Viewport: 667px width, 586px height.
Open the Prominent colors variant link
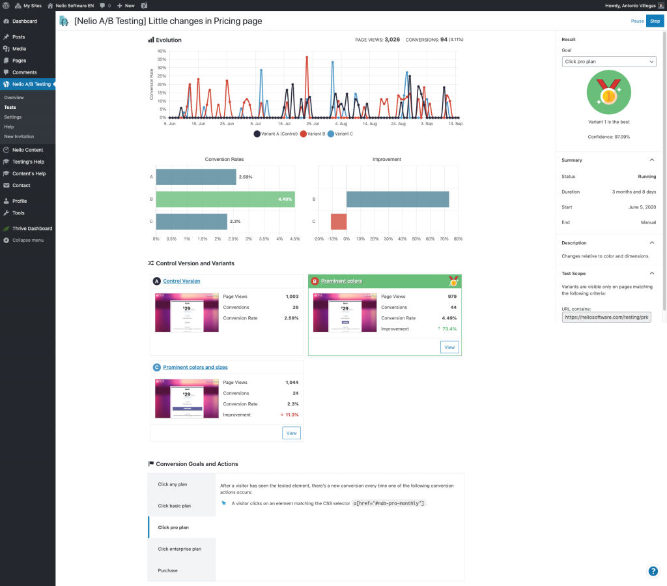[x=341, y=282]
